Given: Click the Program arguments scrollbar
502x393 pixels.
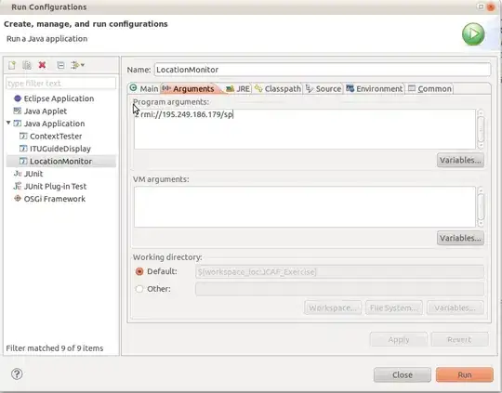Looking at the screenshot, I should (481, 129).
